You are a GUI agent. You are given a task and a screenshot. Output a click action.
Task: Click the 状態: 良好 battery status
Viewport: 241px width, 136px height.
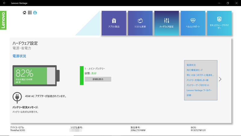(x=91, y=73)
